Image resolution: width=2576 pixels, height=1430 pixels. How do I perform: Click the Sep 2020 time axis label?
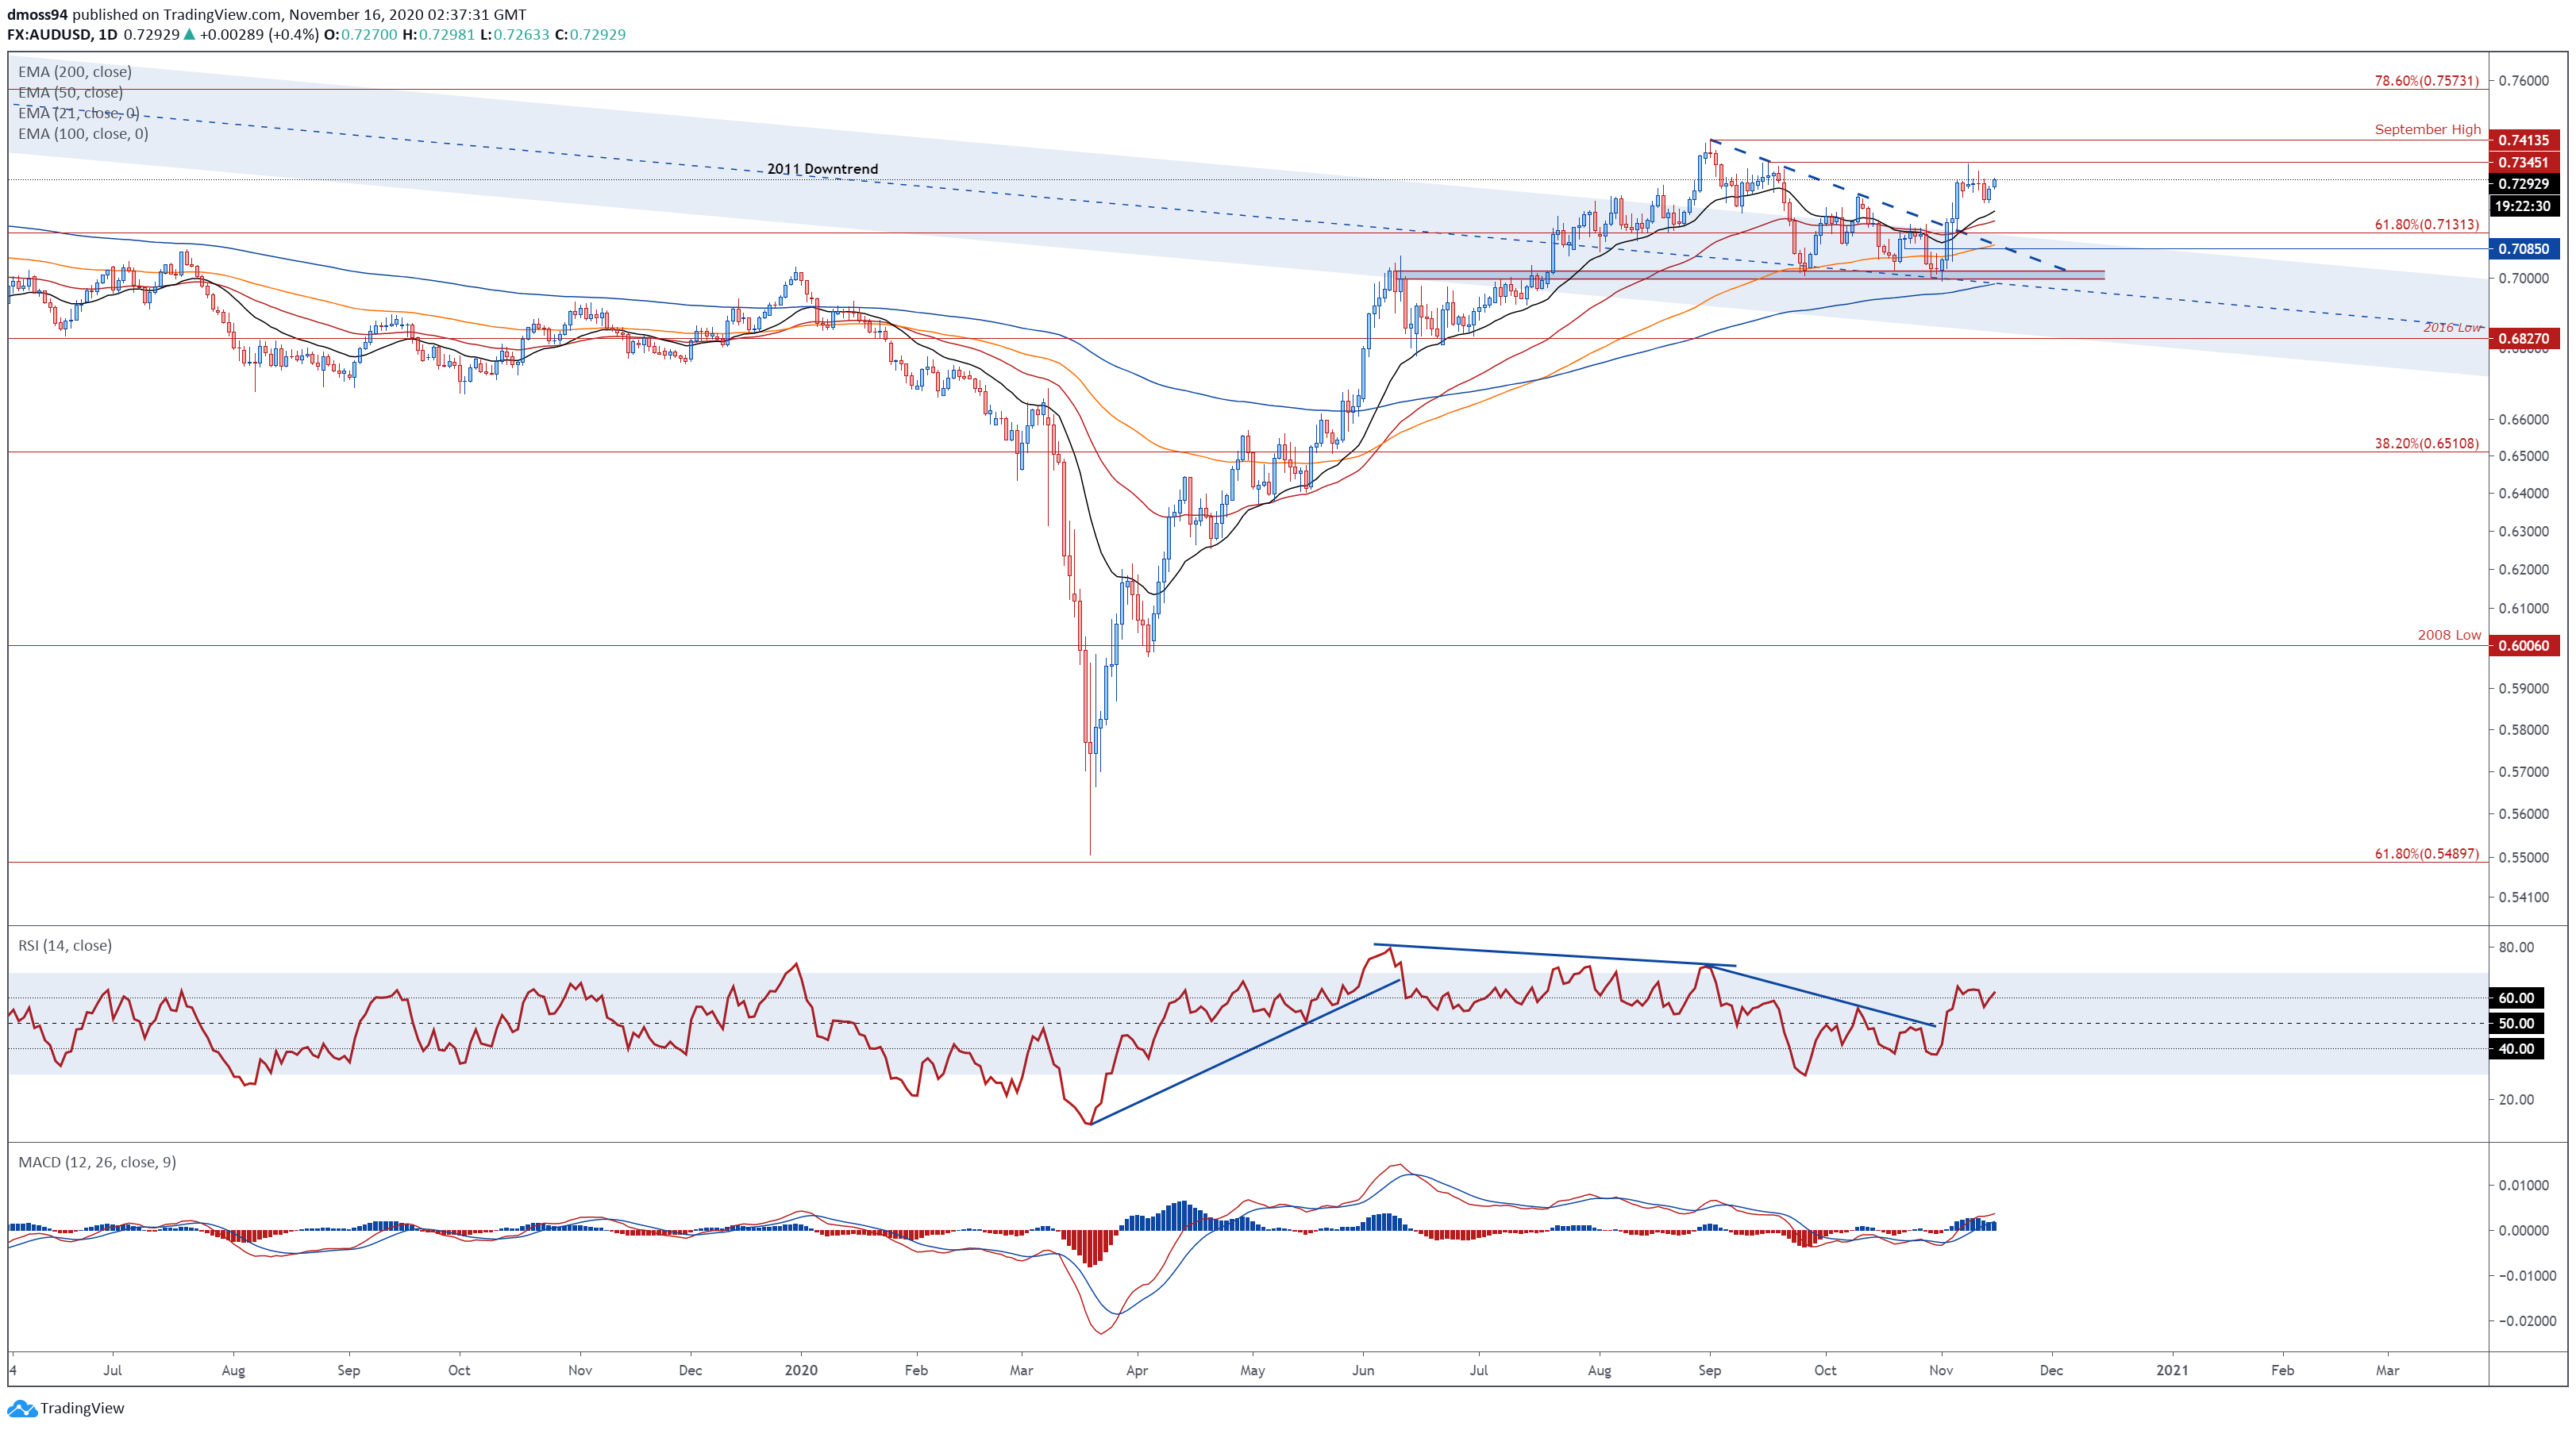pos(1709,1370)
